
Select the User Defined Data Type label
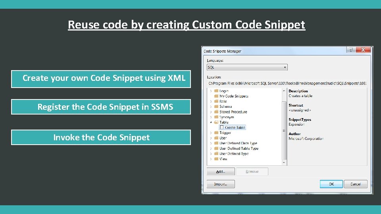tap(238, 143)
